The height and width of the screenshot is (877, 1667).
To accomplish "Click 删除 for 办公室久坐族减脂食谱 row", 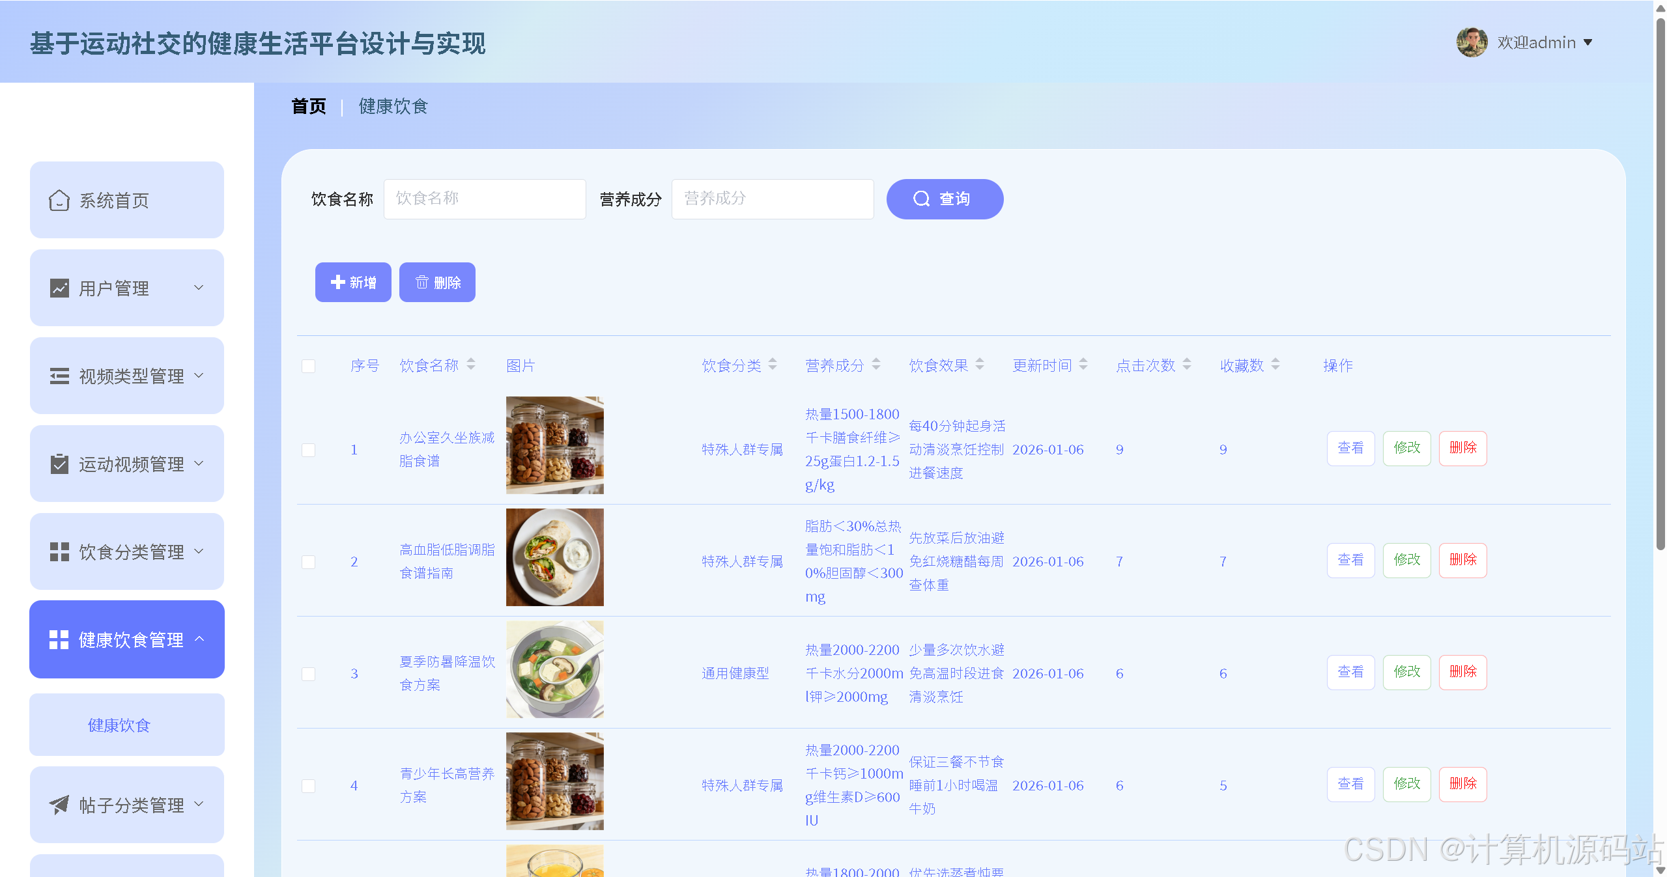I will pos(1462,448).
